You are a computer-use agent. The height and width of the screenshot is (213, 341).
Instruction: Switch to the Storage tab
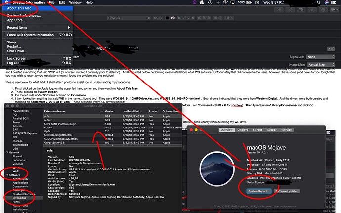pyautogui.click(x=257, y=130)
